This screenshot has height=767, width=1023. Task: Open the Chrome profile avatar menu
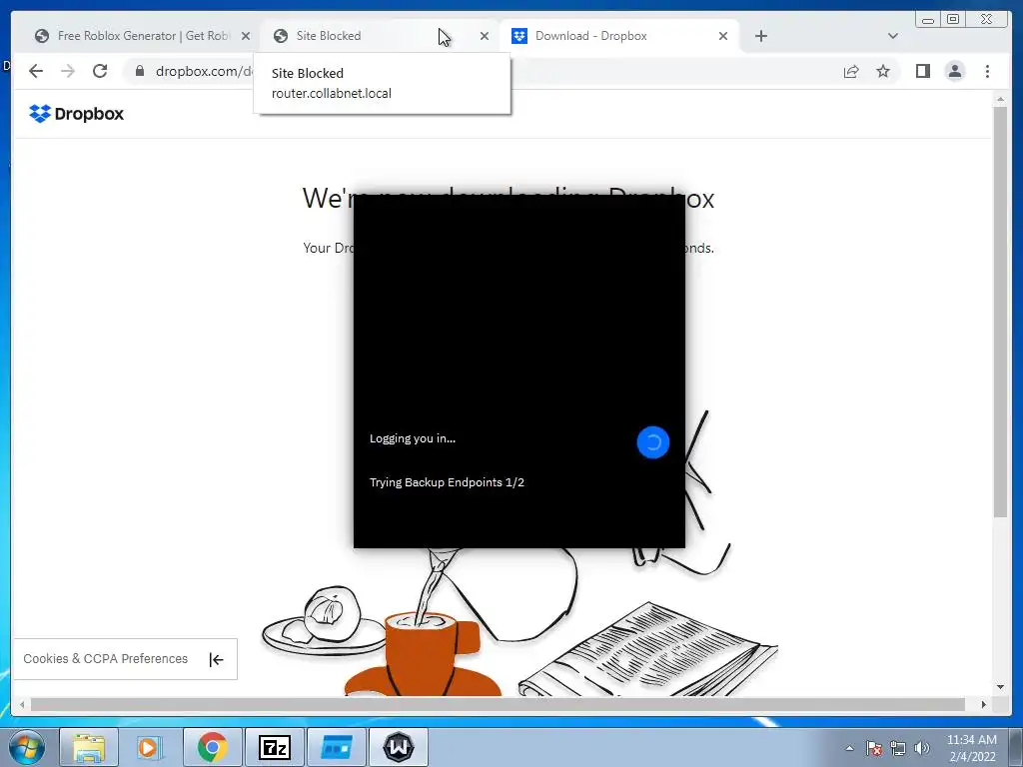[x=954, y=71]
